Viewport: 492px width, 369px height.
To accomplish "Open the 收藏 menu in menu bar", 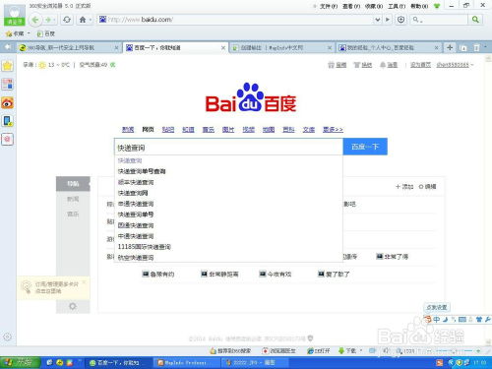I will [x=374, y=6].
